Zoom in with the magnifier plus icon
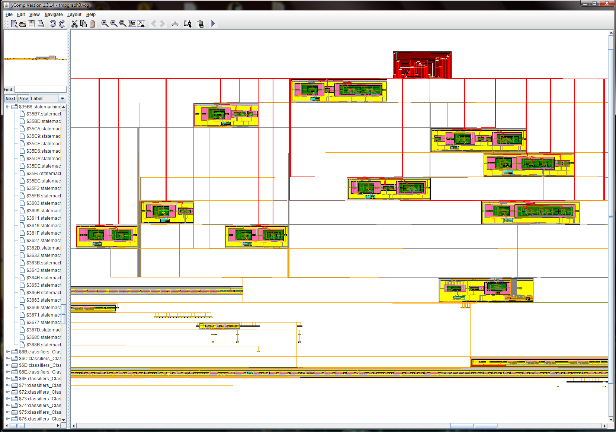The image size is (616, 432). coord(105,24)
